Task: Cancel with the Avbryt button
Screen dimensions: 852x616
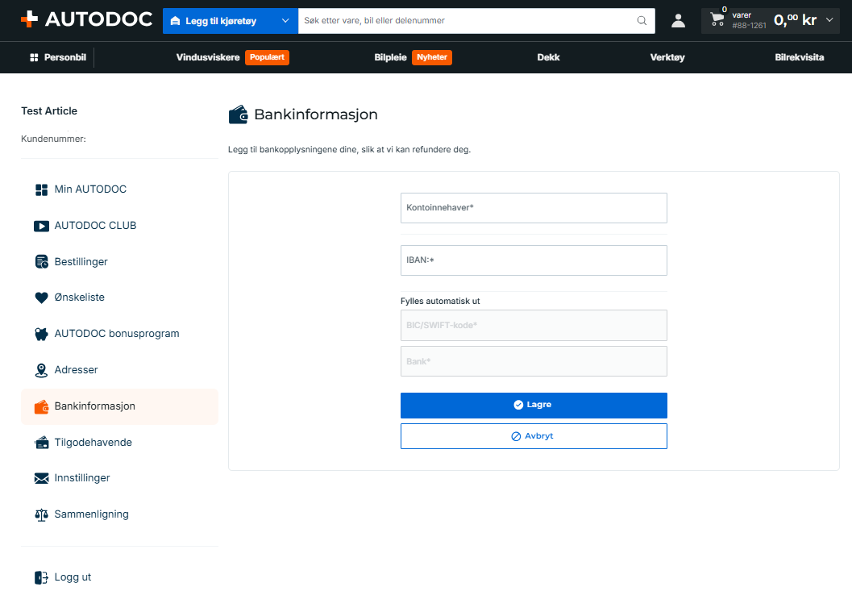Action: pos(534,436)
